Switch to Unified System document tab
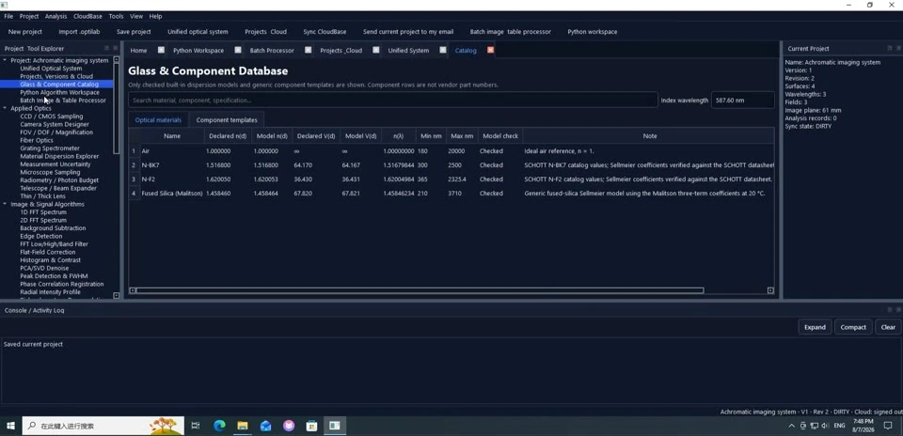 click(408, 50)
